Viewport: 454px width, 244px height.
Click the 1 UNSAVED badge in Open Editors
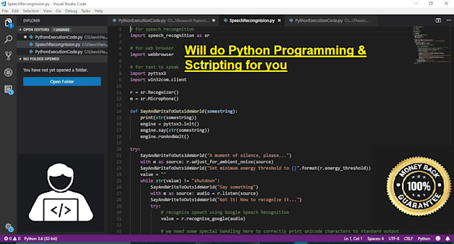coord(61,29)
